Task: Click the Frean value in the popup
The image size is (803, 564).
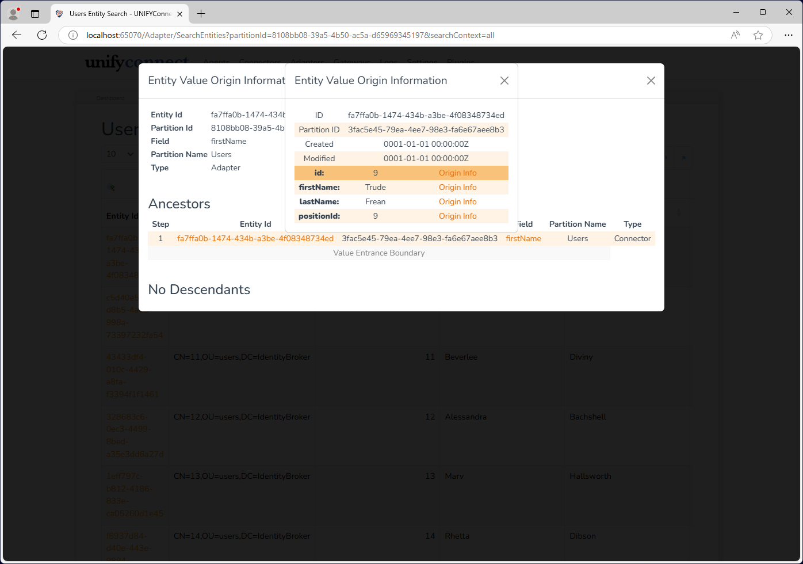Action: coord(376,201)
